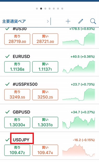Tap EURUSD 売り 1.11368 button

click(x=17, y=67)
